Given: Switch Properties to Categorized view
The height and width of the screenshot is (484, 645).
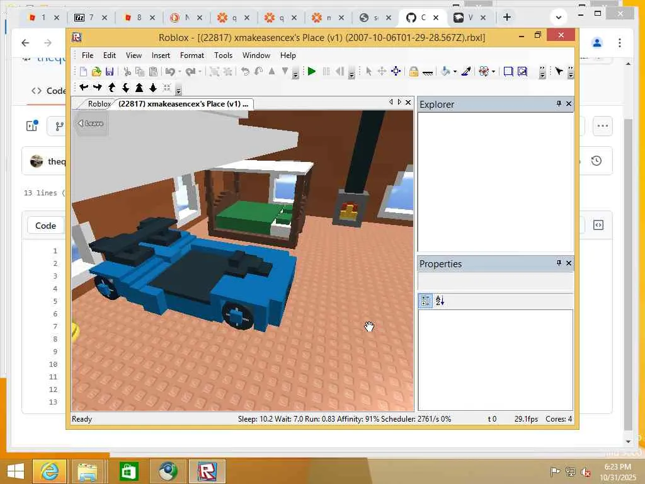Looking at the screenshot, I should pos(426,301).
